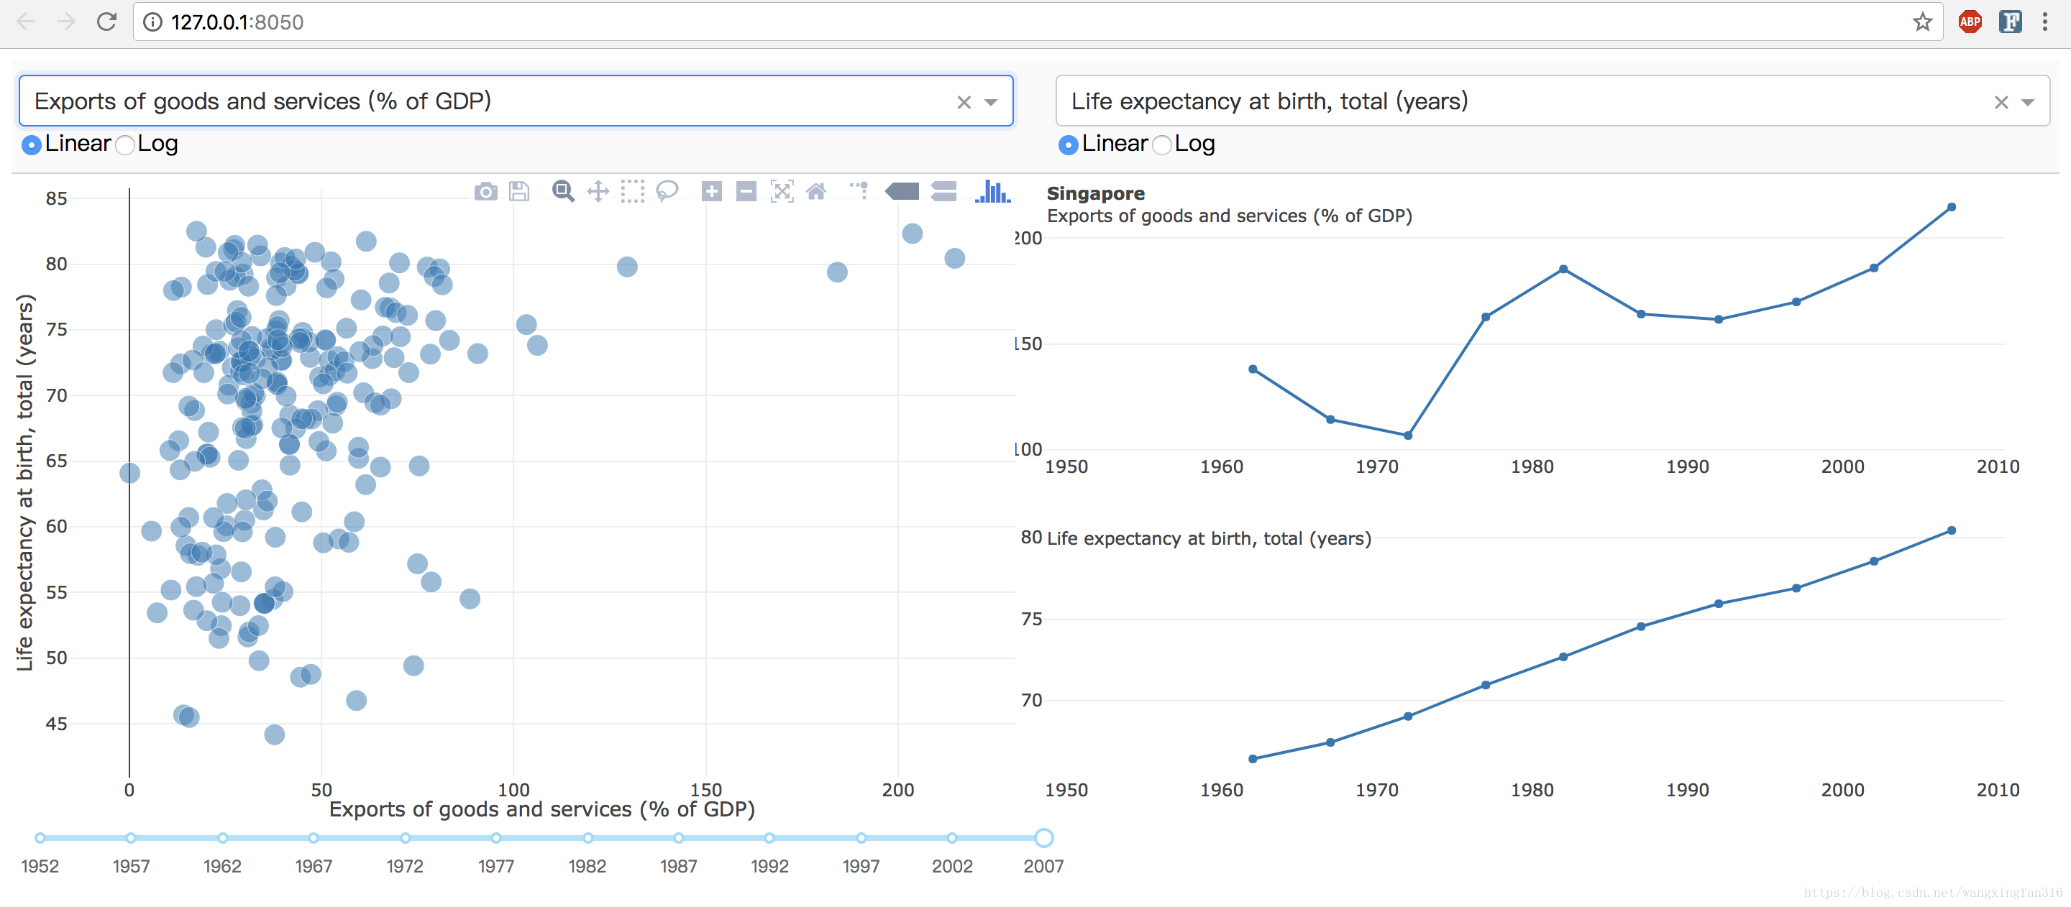Show closest data on hover icon
The image size is (2071, 907).
pos(902,191)
